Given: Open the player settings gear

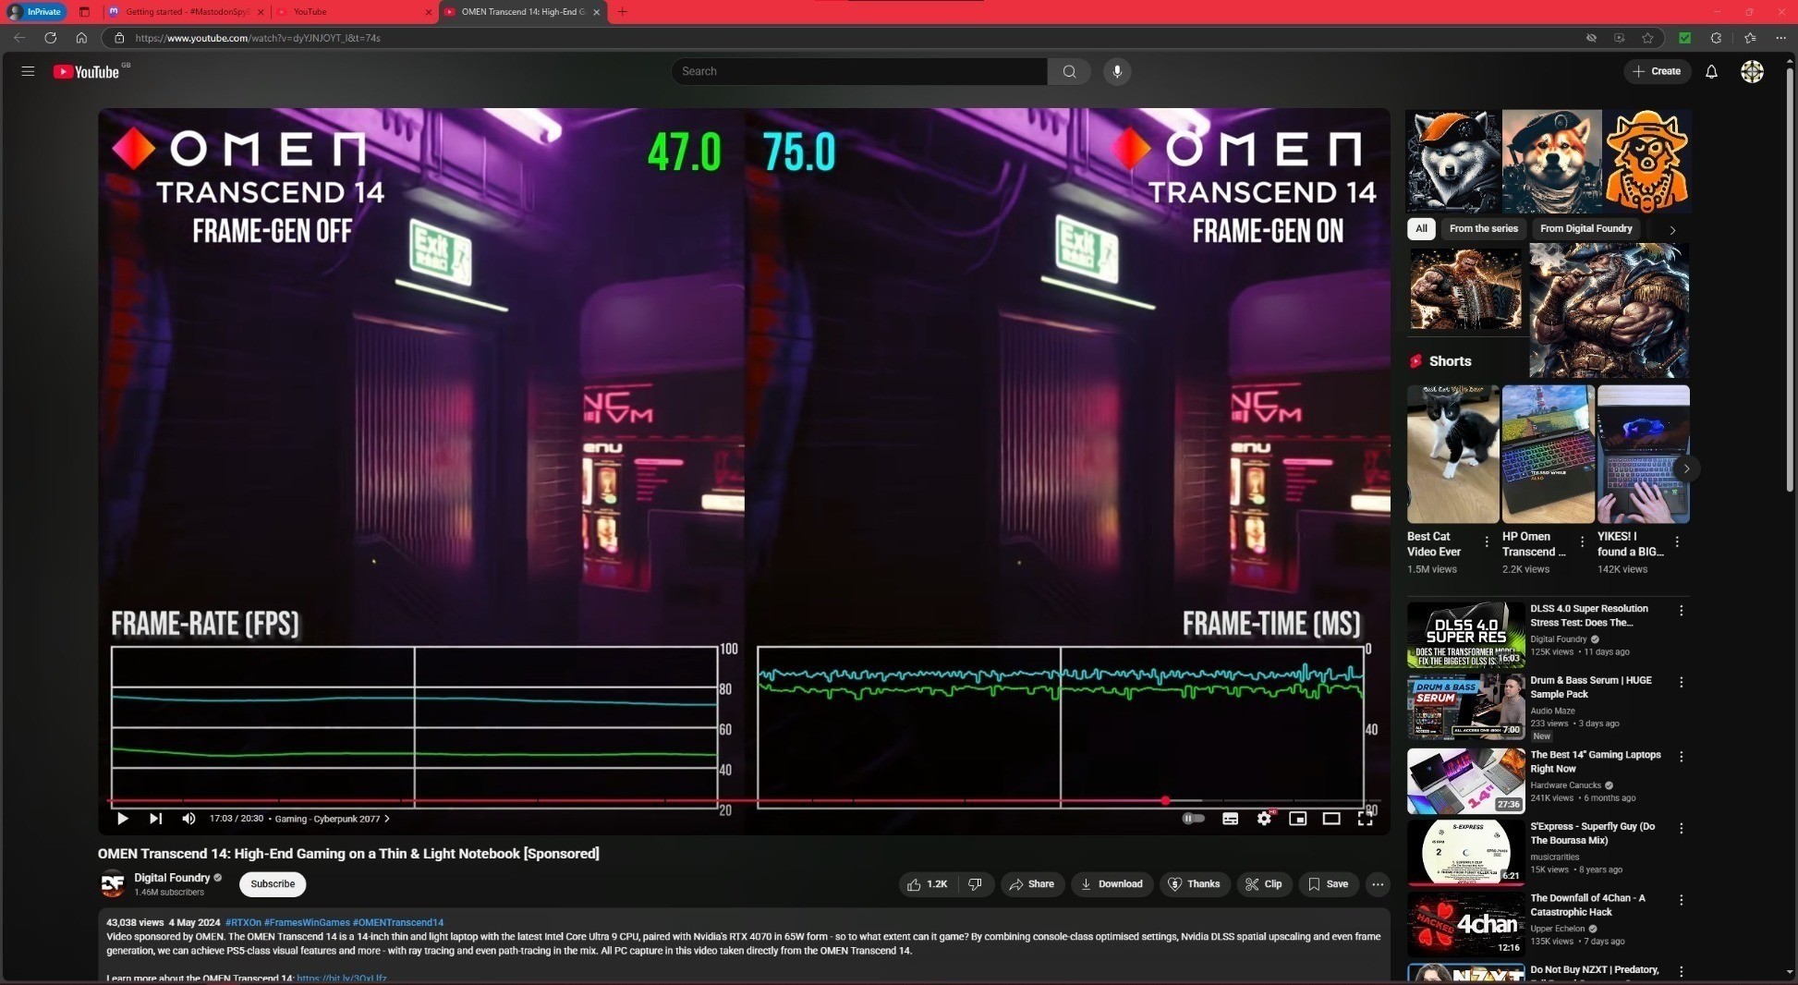Looking at the screenshot, I should pos(1264,819).
